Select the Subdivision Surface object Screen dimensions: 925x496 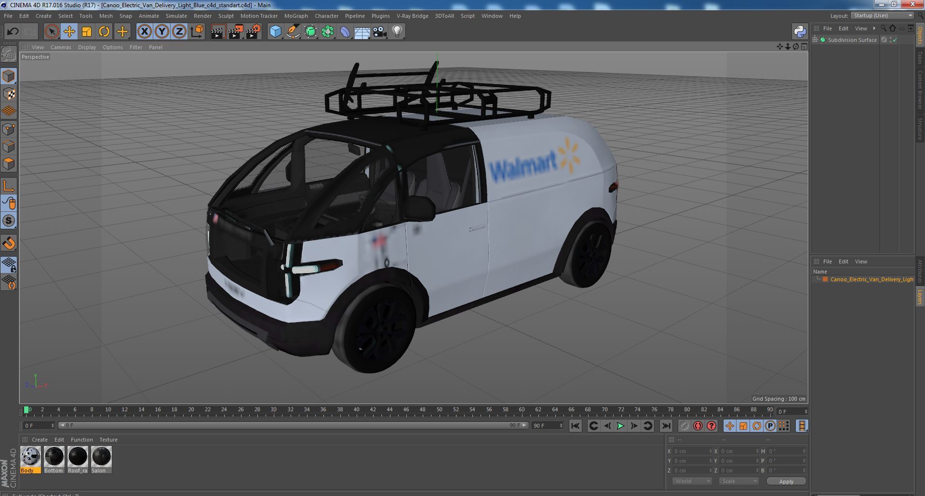pos(852,40)
